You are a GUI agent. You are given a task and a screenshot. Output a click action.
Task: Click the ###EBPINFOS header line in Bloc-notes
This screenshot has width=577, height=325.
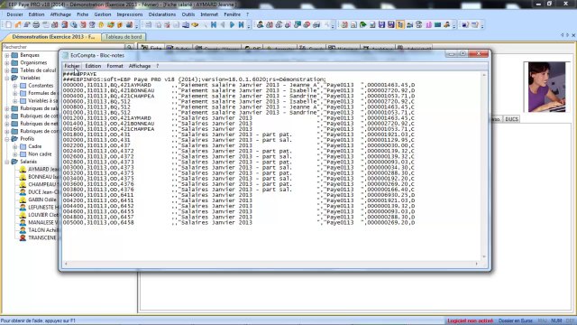tap(195, 79)
